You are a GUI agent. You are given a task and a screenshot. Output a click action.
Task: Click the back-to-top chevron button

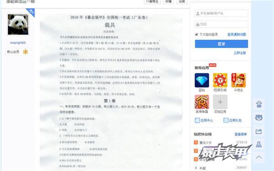click(x=259, y=157)
